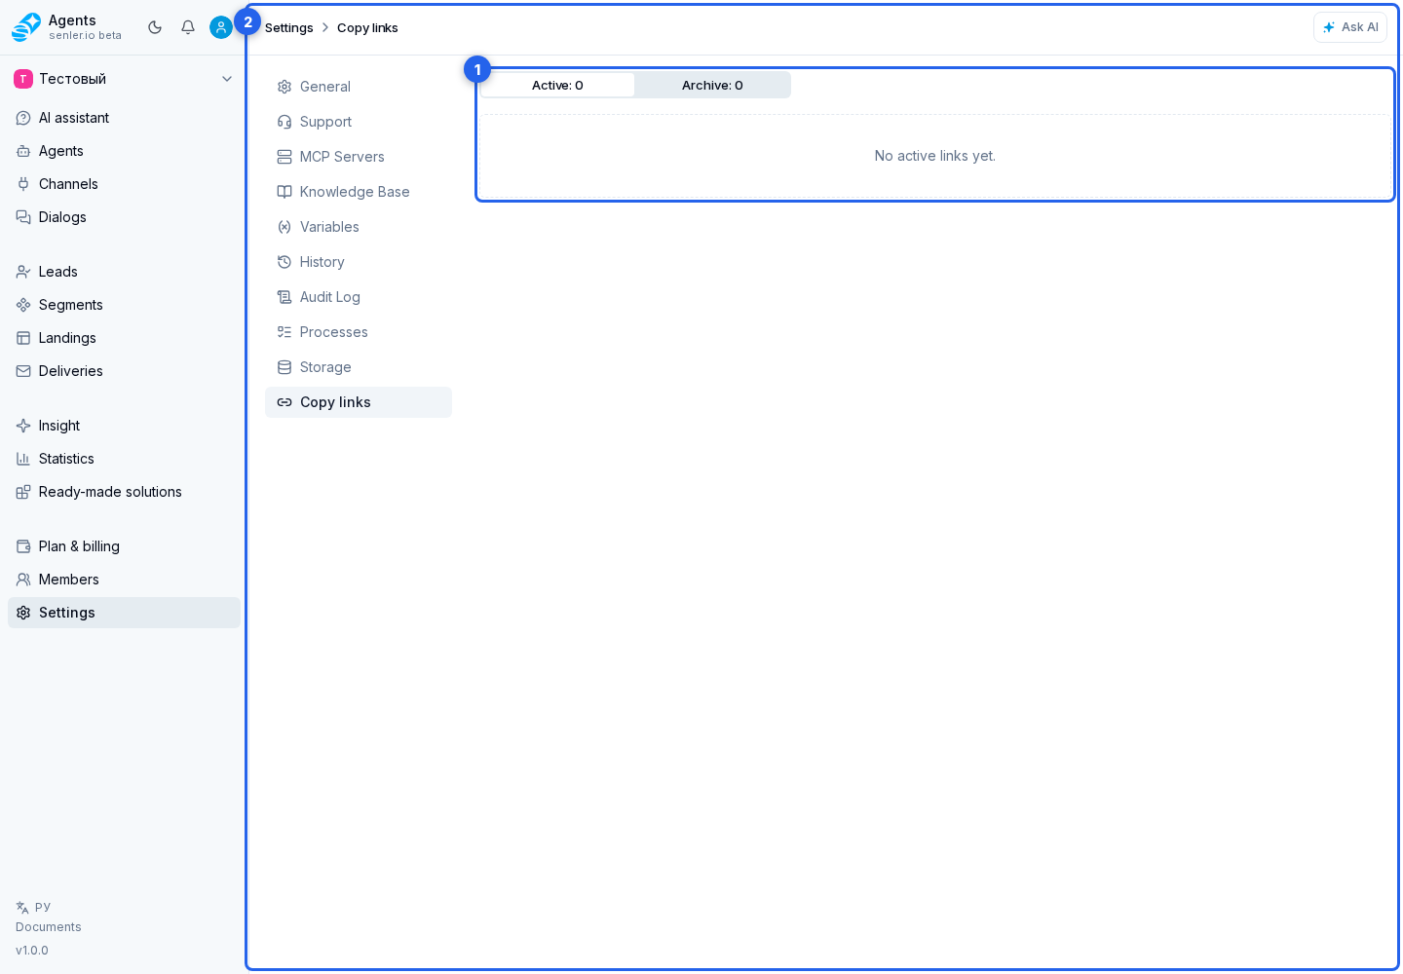Click the Senler Agents logo

(x=26, y=27)
